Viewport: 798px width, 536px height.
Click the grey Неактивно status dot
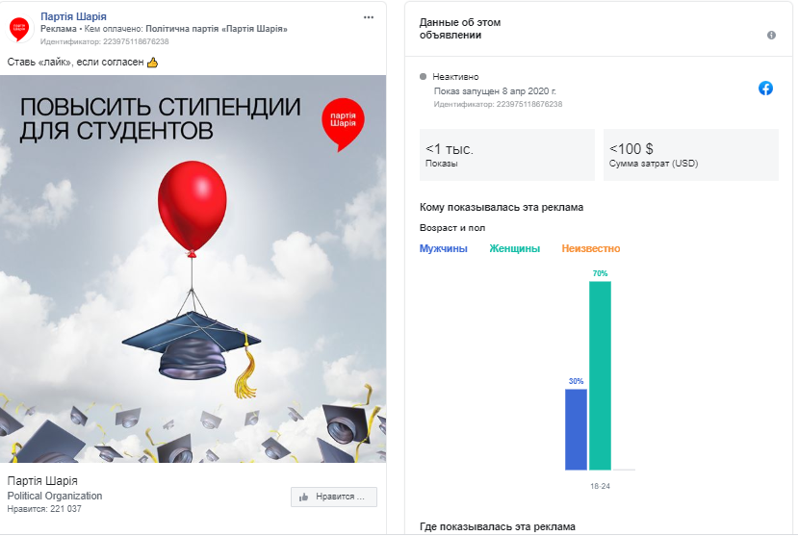coord(423,77)
